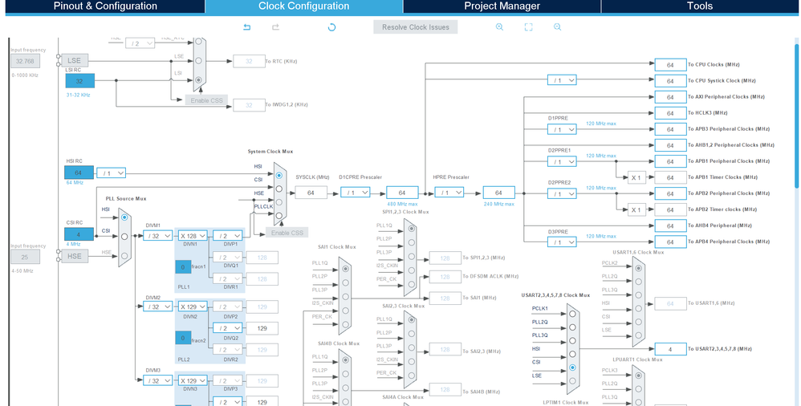Click the vertical scrollbar thumb
801x406 pixels.
click(796, 116)
